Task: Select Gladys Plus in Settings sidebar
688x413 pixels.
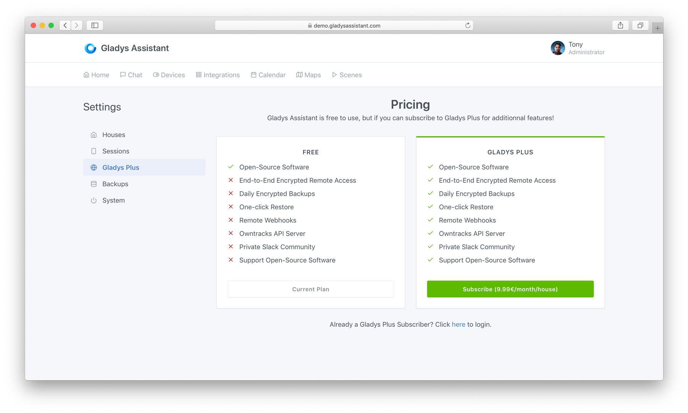Action: click(x=144, y=168)
